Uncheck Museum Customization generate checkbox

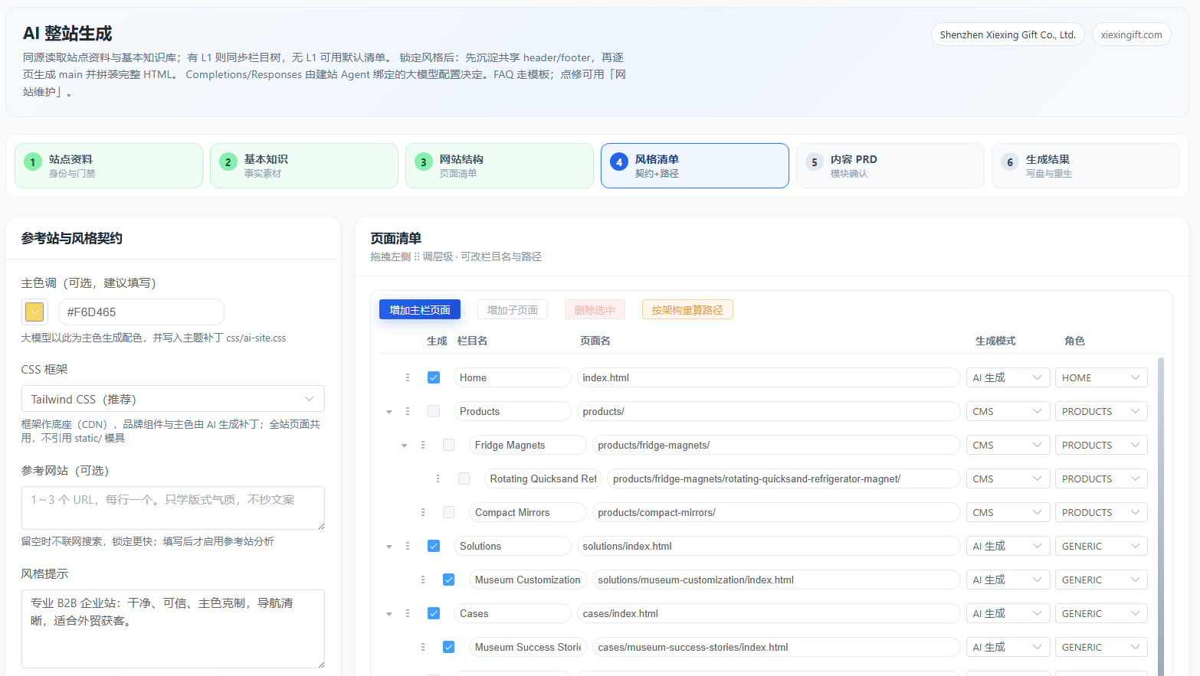point(449,580)
